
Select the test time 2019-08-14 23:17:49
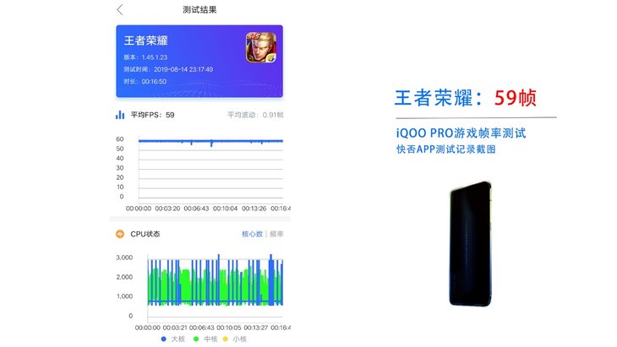pos(183,69)
